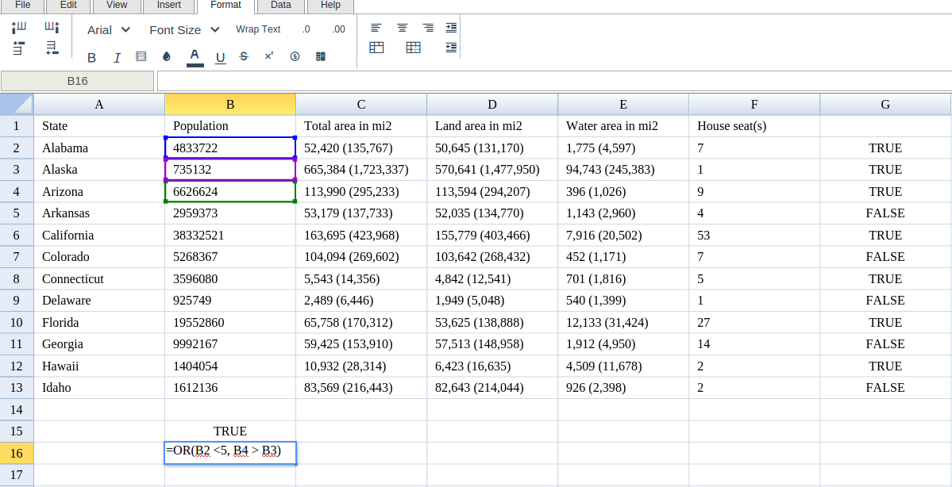Expand the Font Size dropdown
952x487 pixels.
pos(184,29)
